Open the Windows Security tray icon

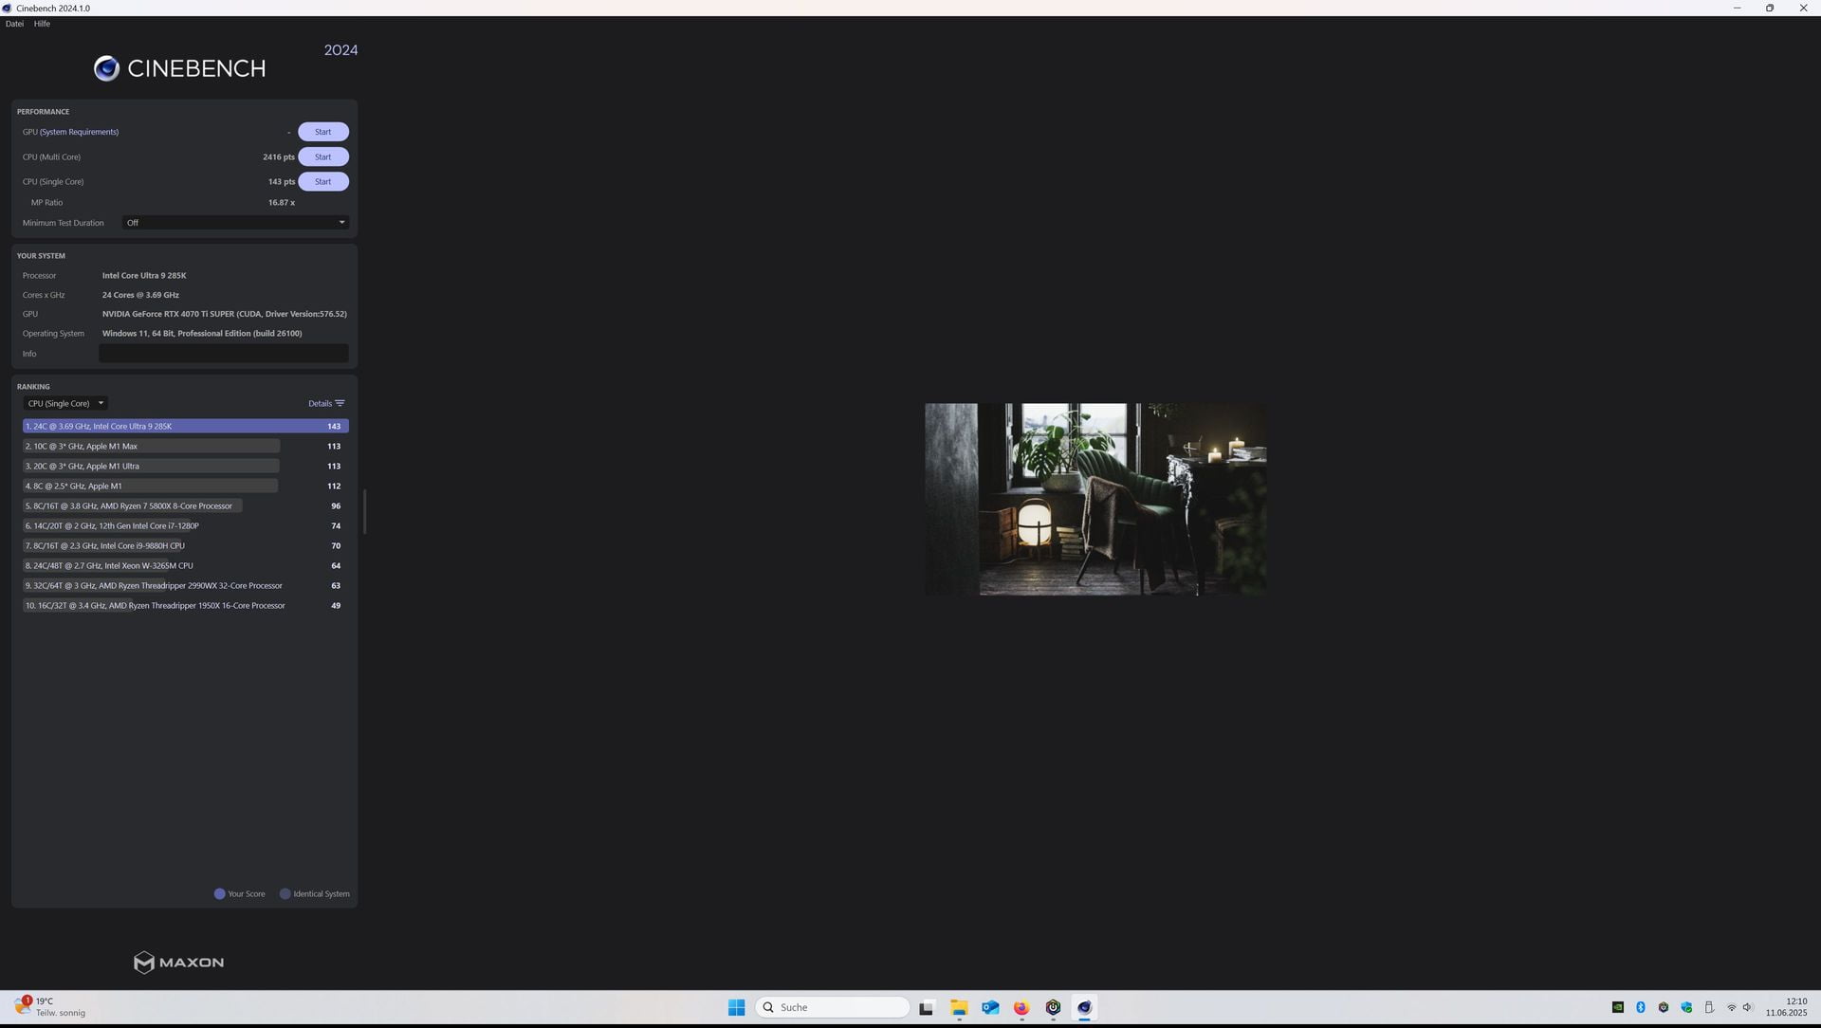pos(1686,1007)
